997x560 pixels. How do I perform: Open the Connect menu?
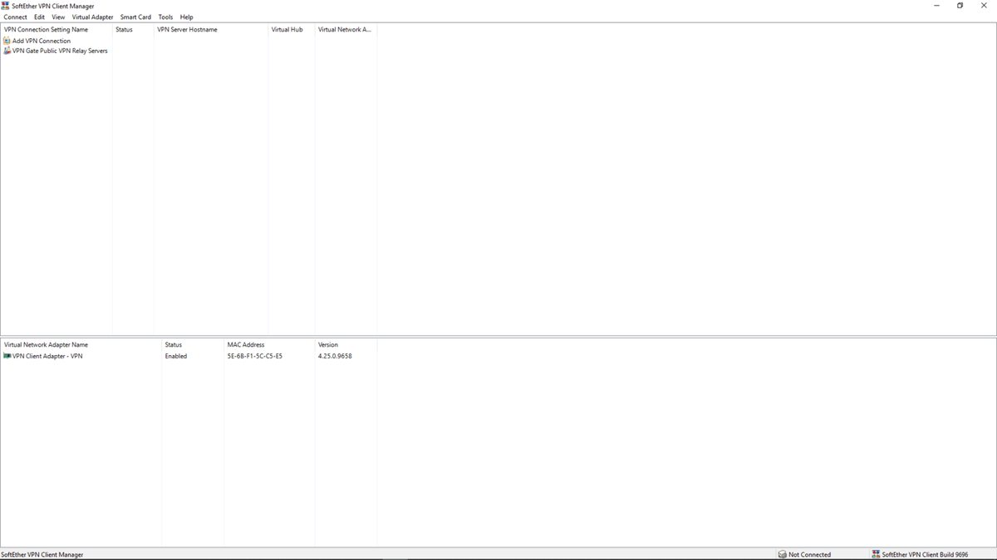coord(15,17)
